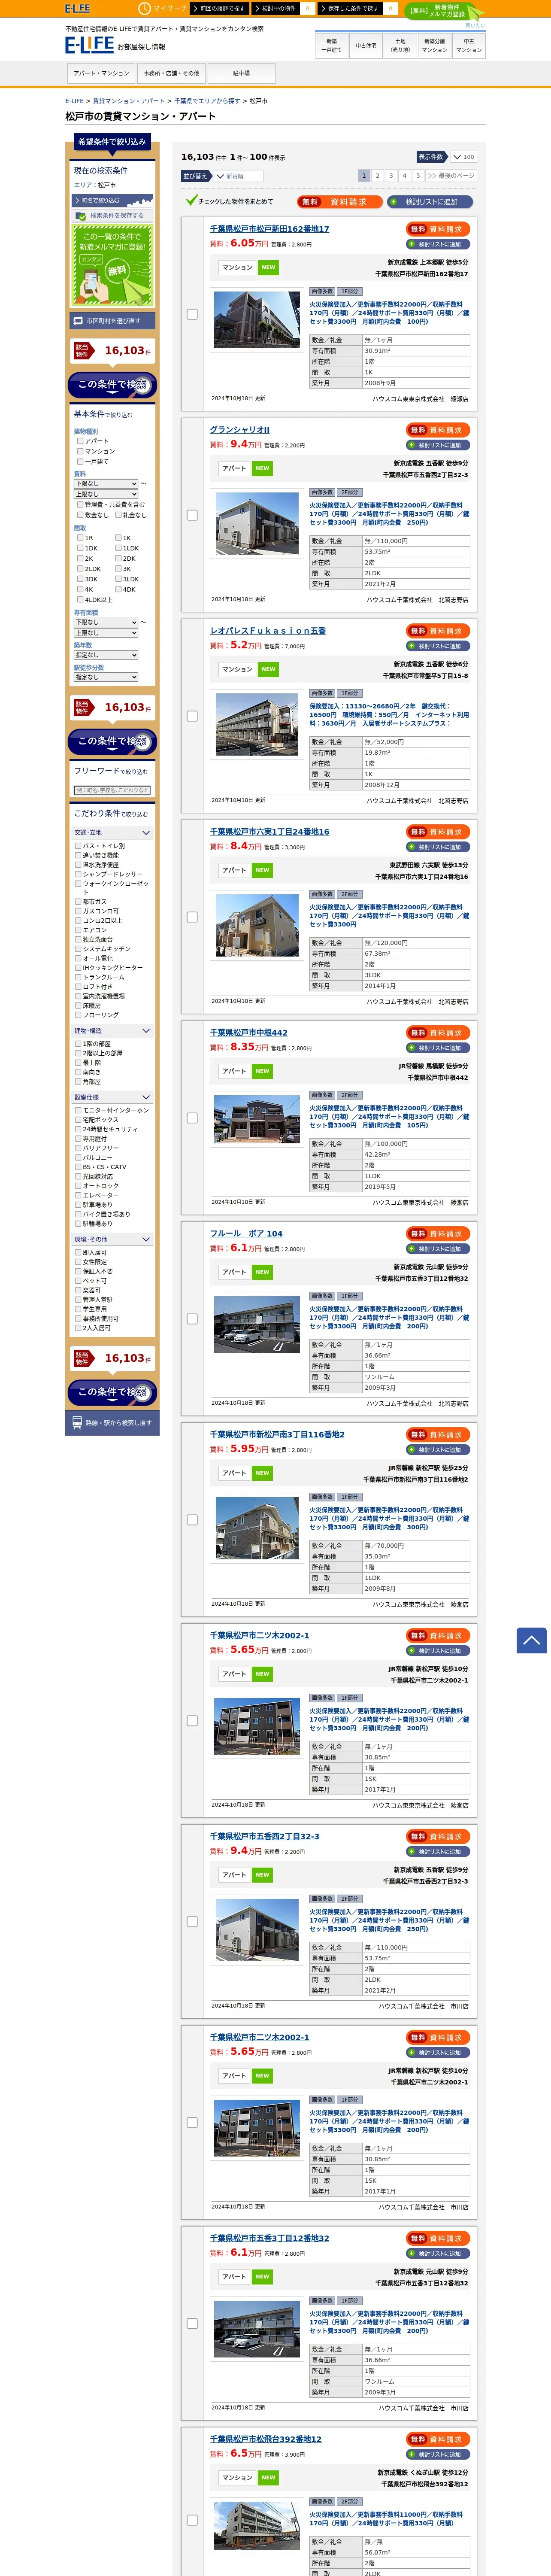Viewport: 551px width, 2576px height.
Task: Check the アパート building type checkbox
Action: [80, 440]
